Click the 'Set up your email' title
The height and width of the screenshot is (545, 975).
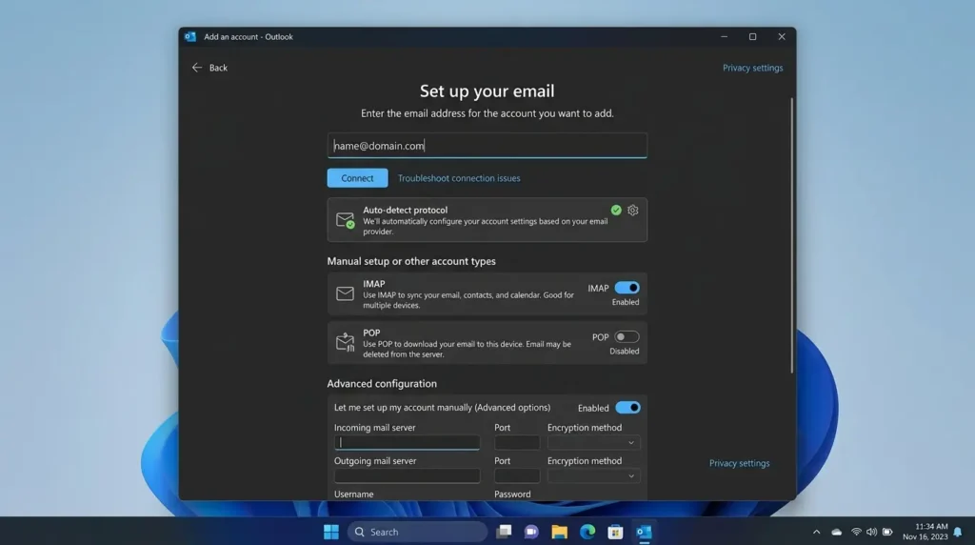(x=487, y=91)
